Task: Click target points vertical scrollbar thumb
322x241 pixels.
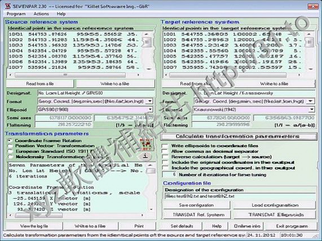Action: click(x=309, y=42)
